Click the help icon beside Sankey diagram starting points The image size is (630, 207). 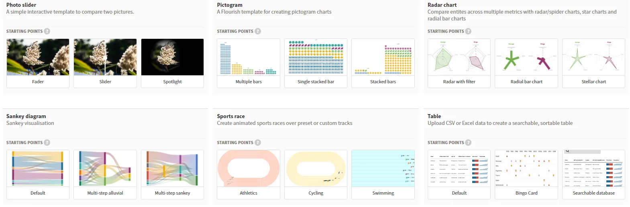coord(47,143)
